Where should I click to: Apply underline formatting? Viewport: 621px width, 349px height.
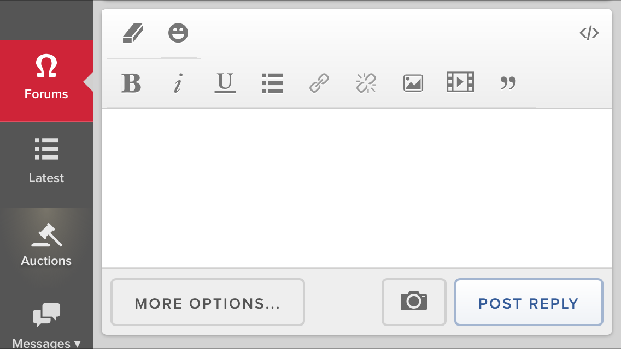[x=225, y=83]
